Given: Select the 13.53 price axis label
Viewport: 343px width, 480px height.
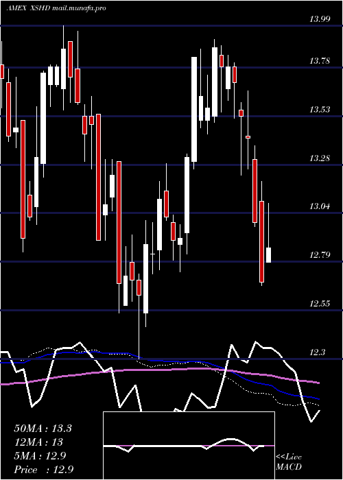Looking at the screenshot, I should click(x=320, y=109).
